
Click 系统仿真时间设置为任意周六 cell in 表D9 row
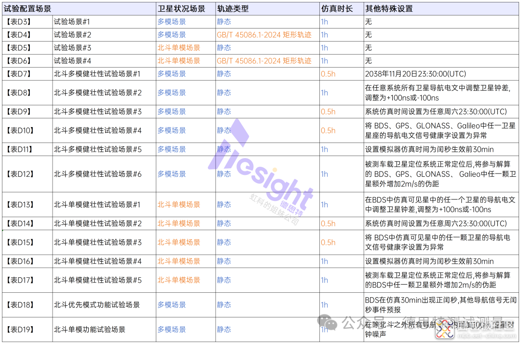click(x=440, y=112)
